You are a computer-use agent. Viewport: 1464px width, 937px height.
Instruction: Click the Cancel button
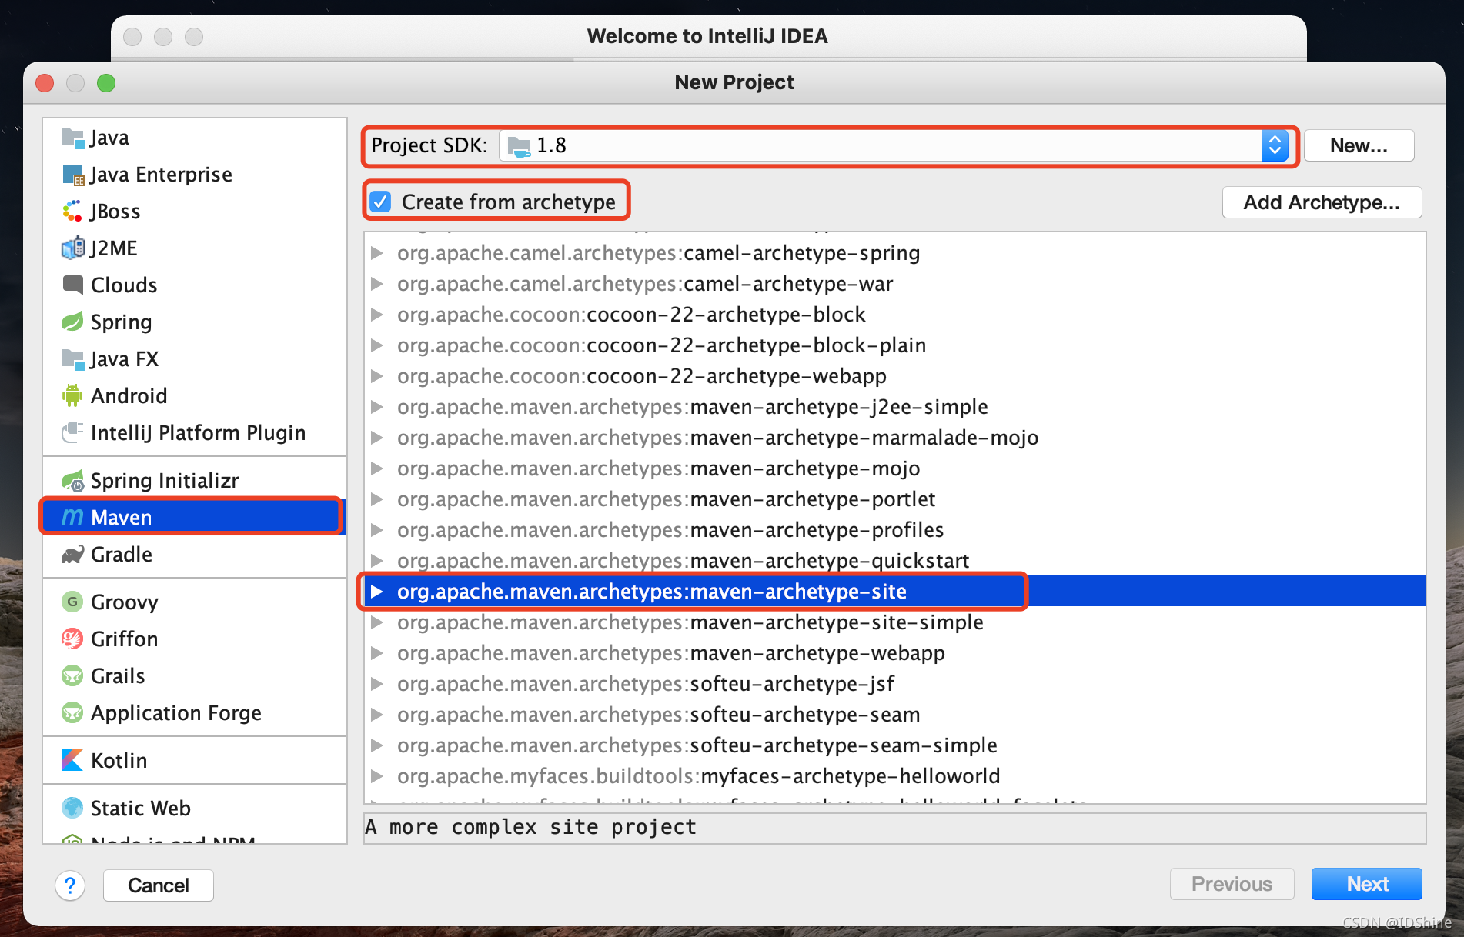(x=159, y=885)
